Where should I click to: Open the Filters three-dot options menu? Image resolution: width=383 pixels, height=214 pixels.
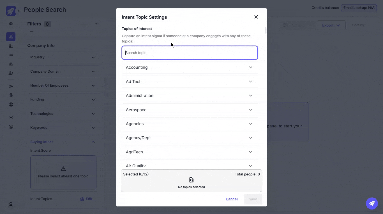pos(96,24)
